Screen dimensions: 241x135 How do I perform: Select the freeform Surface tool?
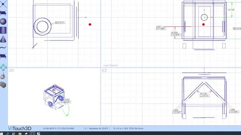[3, 56]
